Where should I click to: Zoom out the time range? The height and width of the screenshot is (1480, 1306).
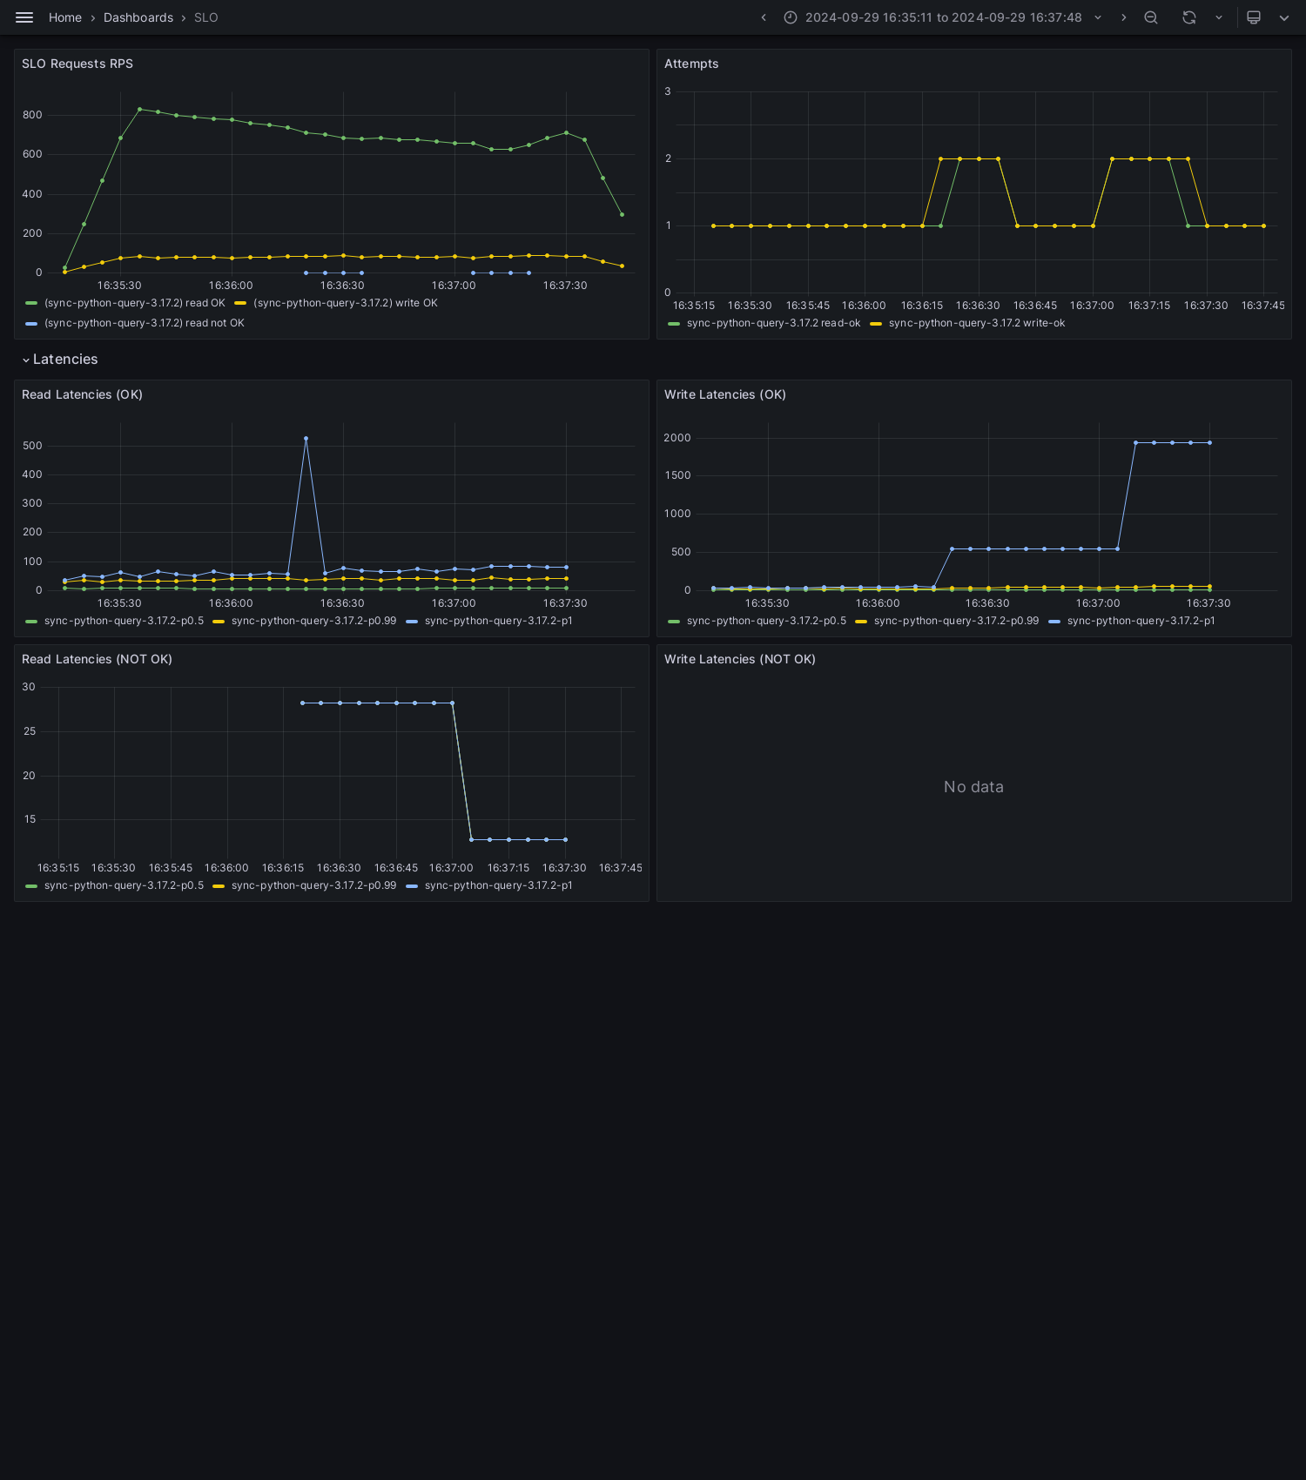click(1151, 17)
